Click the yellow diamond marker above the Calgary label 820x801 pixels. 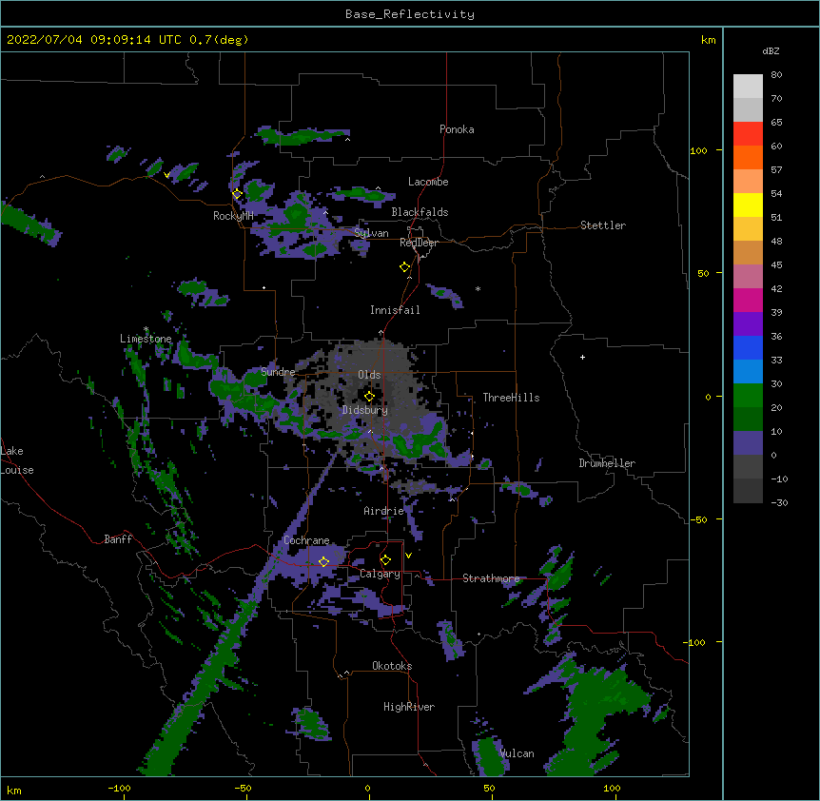pyautogui.click(x=385, y=560)
